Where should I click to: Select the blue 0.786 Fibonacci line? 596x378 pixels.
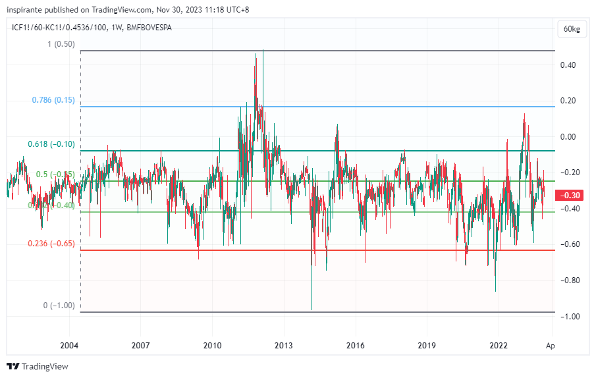318,107
